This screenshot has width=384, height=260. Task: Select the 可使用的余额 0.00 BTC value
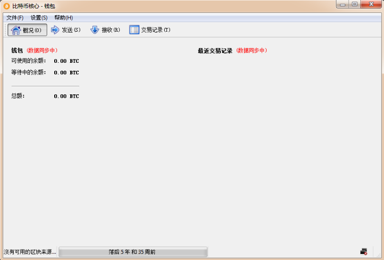[x=66, y=61]
